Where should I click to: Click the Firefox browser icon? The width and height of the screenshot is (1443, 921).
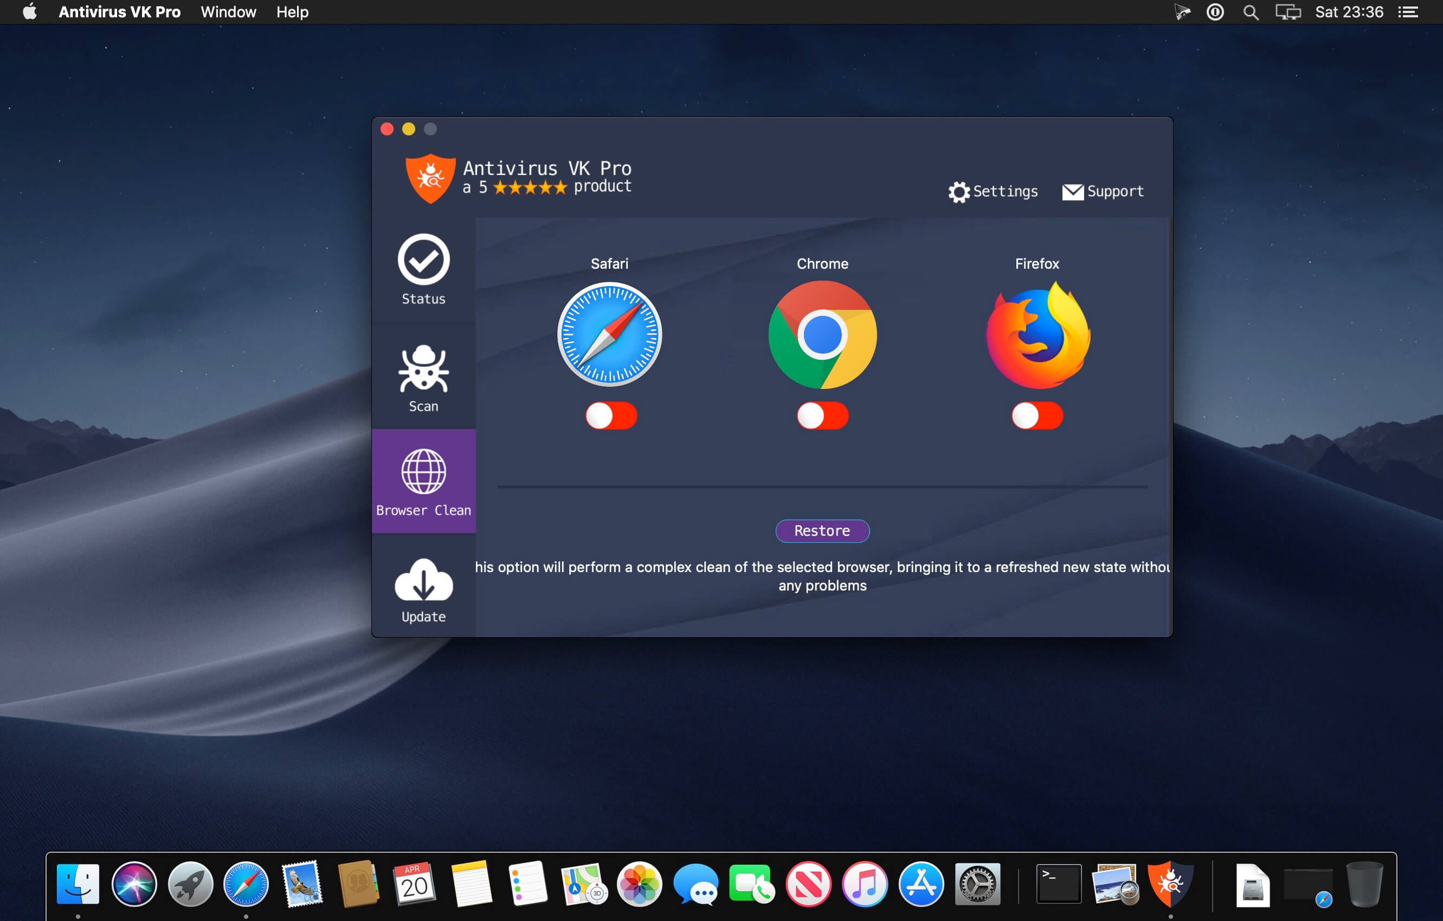[1038, 335]
